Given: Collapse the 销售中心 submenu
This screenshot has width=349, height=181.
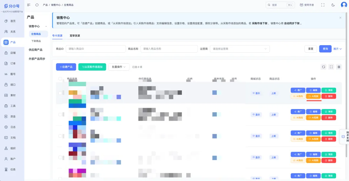Looking at the screenshot, I should [46, 26].
